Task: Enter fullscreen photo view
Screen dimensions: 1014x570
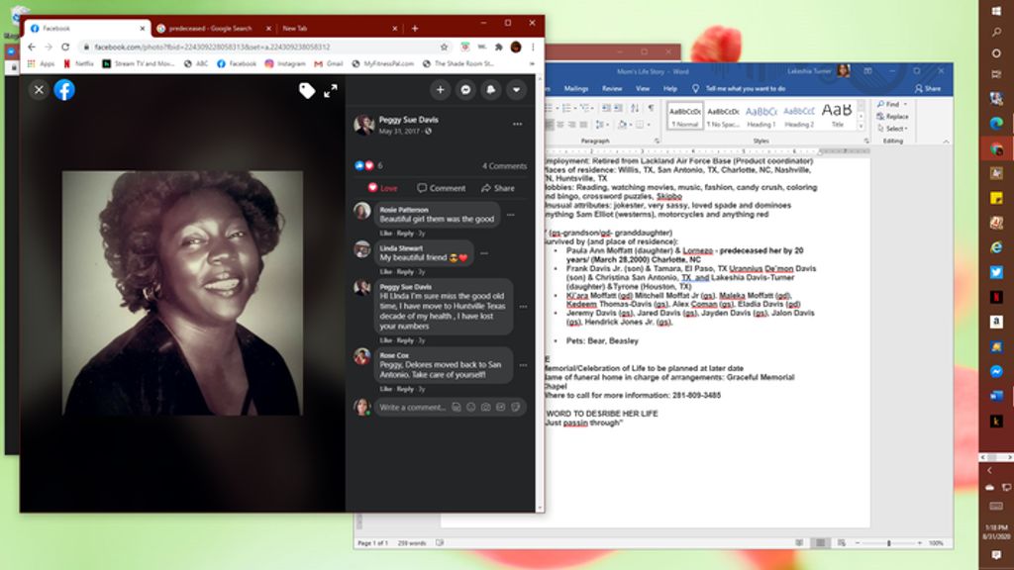Action: (x=331, y=90)
